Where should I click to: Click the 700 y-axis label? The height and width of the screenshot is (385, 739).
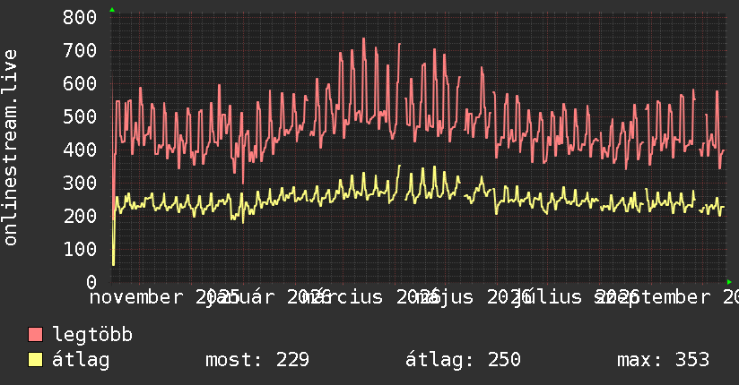tap(80, 50)
